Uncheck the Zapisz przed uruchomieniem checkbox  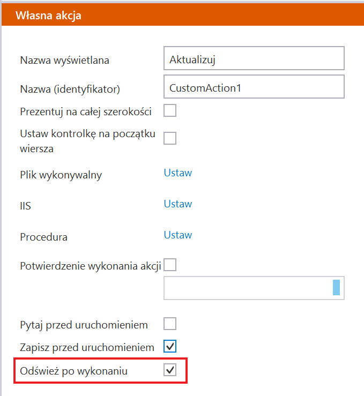(170, 346)
